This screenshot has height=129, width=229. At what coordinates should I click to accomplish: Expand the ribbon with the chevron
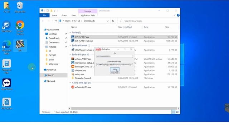[174, 15]
